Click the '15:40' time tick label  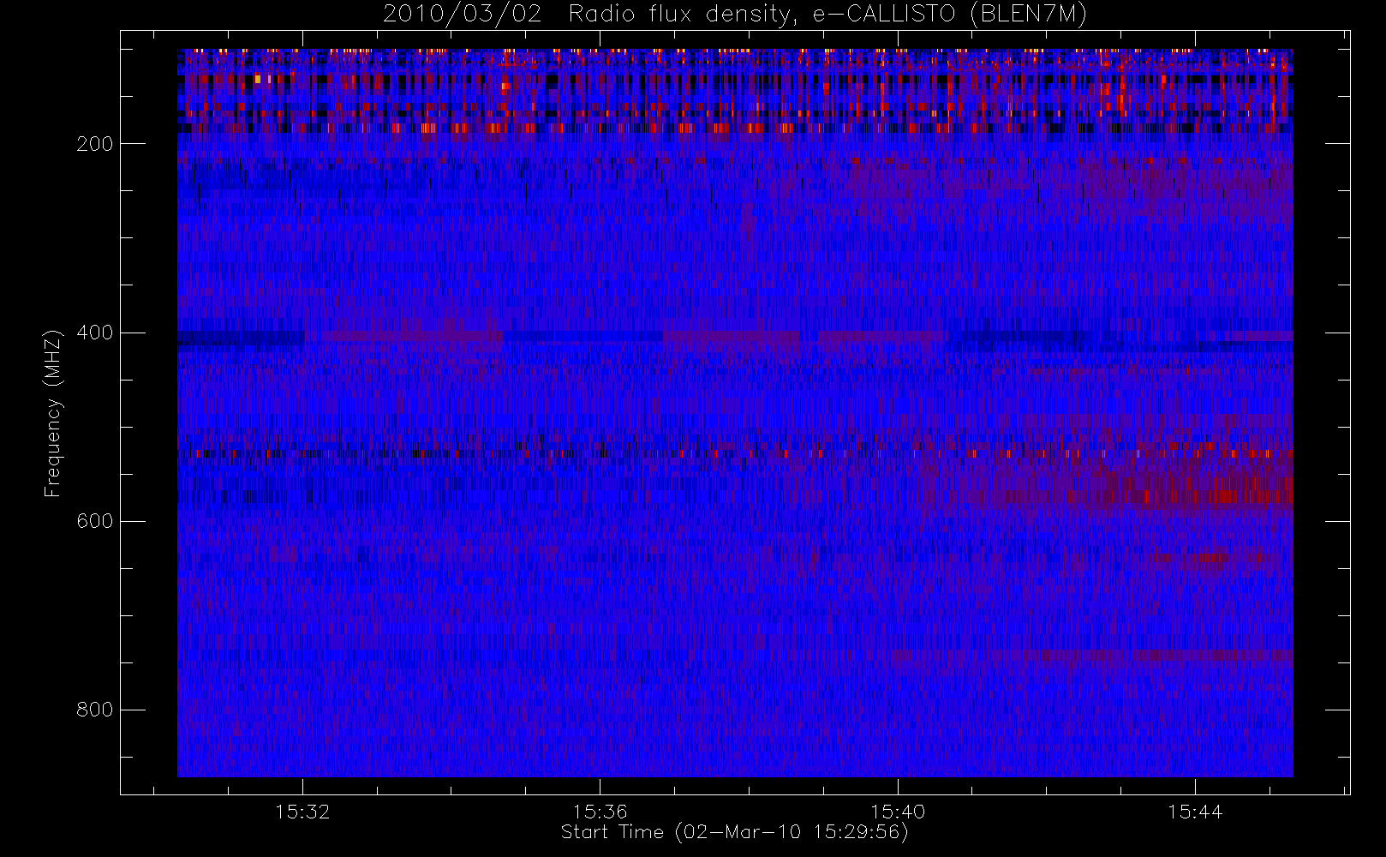coord(898,812)
